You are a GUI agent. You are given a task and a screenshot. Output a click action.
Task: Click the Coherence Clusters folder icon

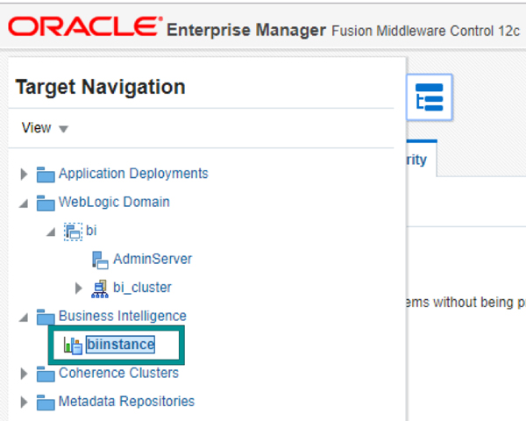[x=46, y=374]
